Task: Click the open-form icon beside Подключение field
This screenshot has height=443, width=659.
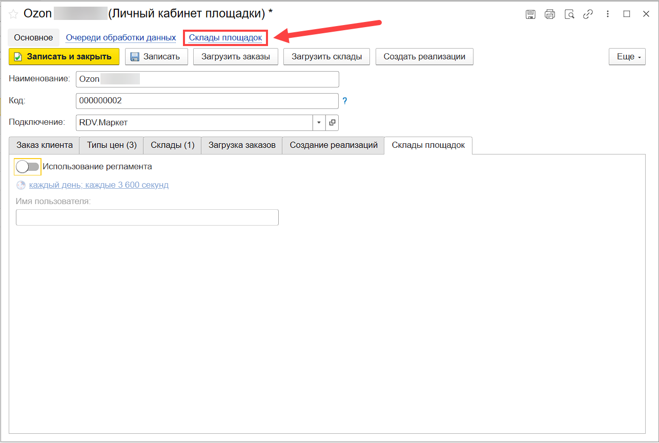Action: pos(332,123)
